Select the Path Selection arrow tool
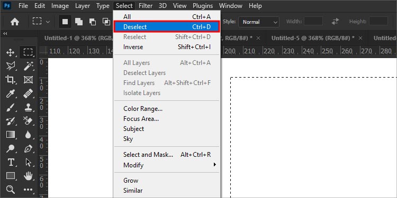This screenshot has height=198, width=397. [x=28, y=162]
